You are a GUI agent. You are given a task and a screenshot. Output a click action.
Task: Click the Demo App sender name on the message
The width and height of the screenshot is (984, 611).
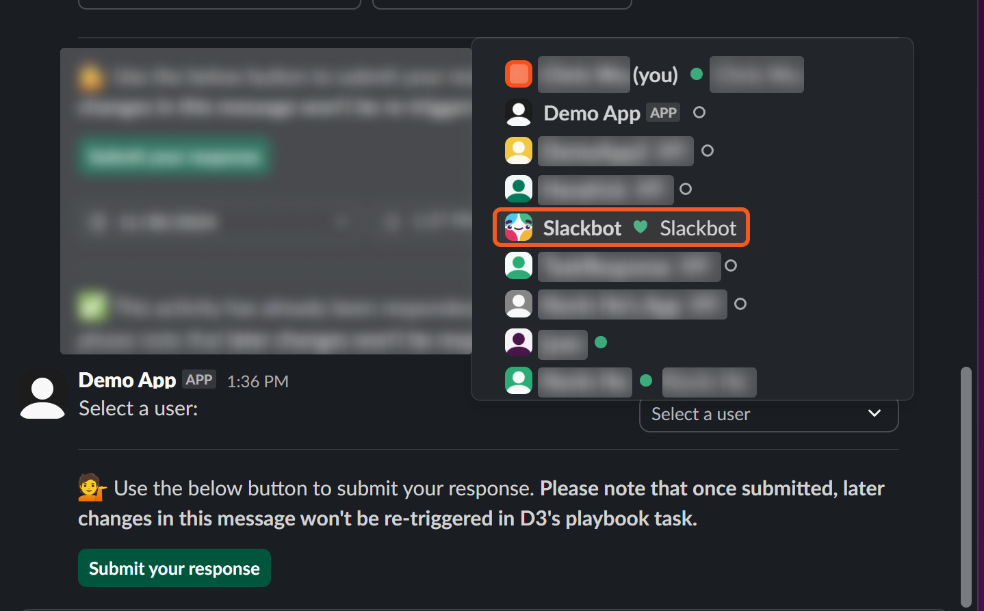pos(127,380)
